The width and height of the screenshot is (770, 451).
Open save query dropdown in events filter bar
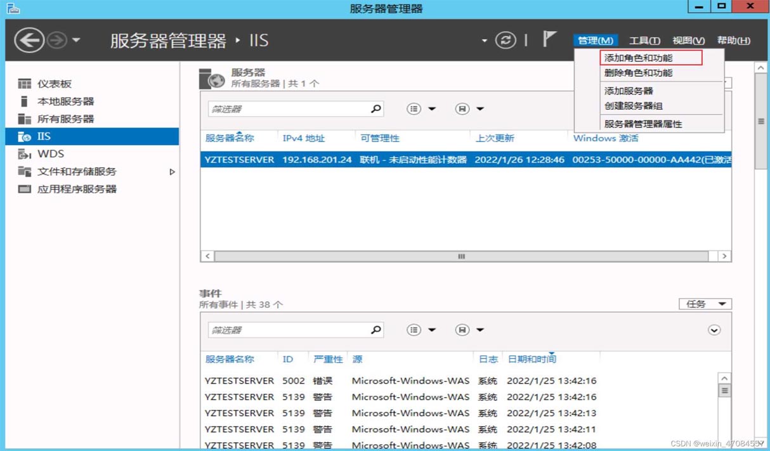pyautogui.click(x=469, y=330)
